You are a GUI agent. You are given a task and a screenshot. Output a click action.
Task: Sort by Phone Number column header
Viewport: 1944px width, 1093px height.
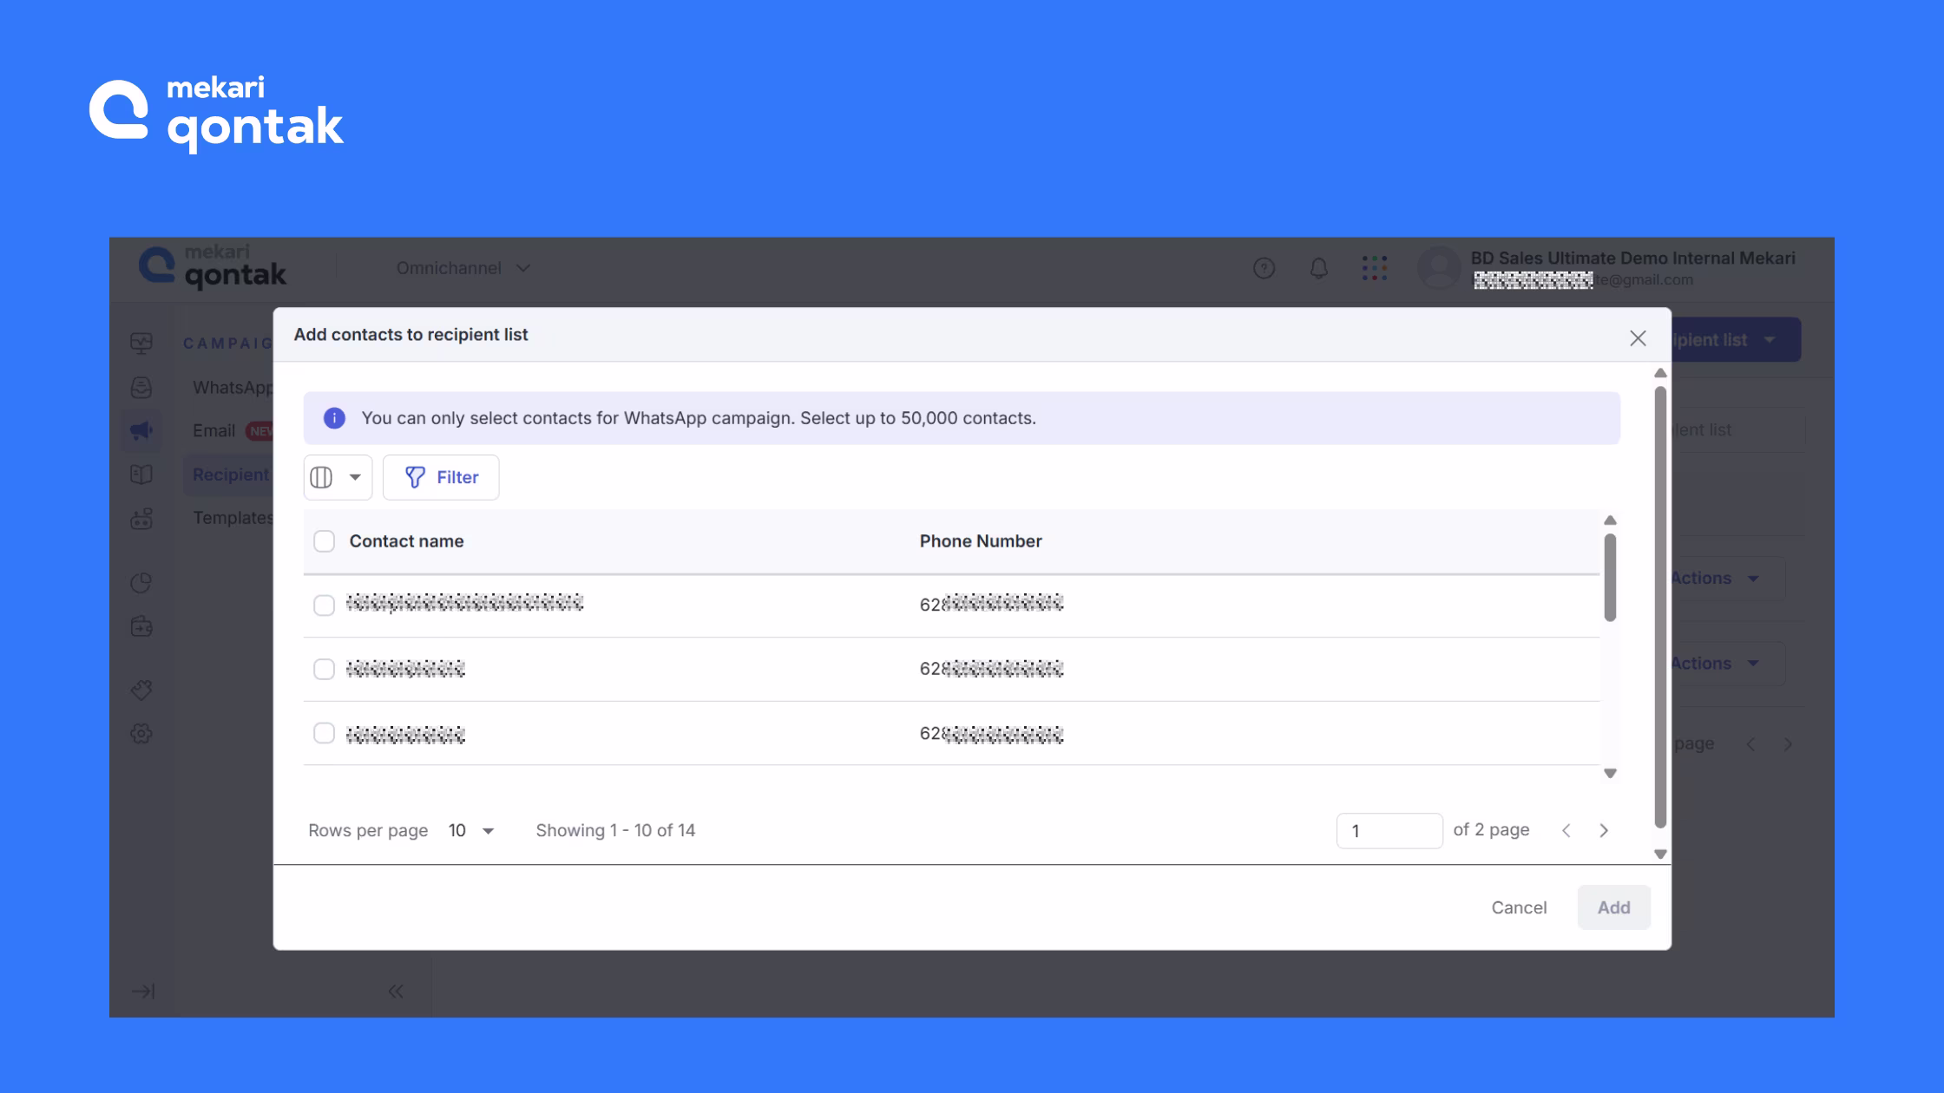(981, 541)
